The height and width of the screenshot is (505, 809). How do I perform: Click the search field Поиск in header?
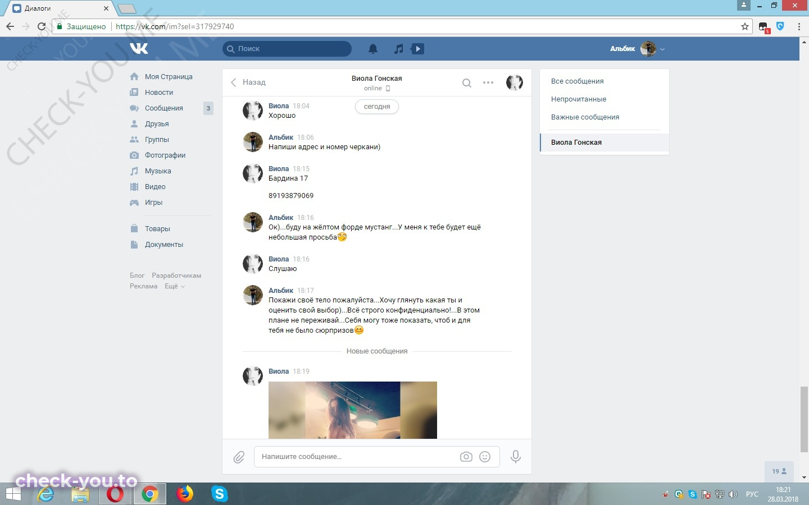[287, 49]
